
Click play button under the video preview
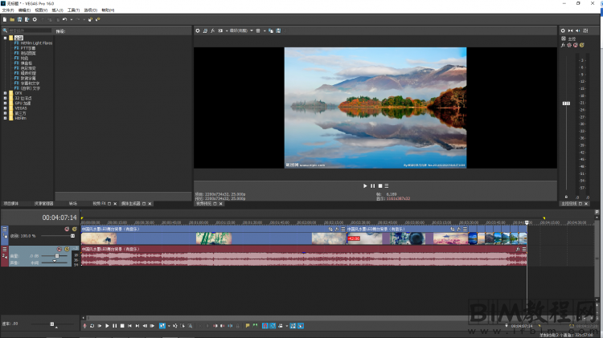(x=365, y=185)
